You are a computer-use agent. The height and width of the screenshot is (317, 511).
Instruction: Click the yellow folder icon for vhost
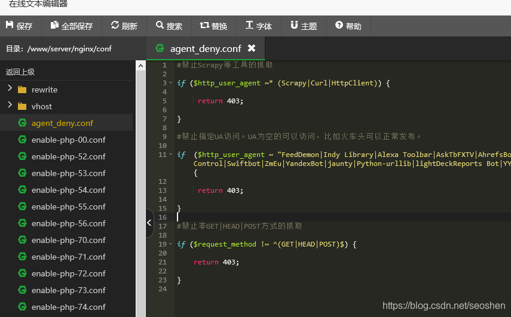tap(22, 106)
